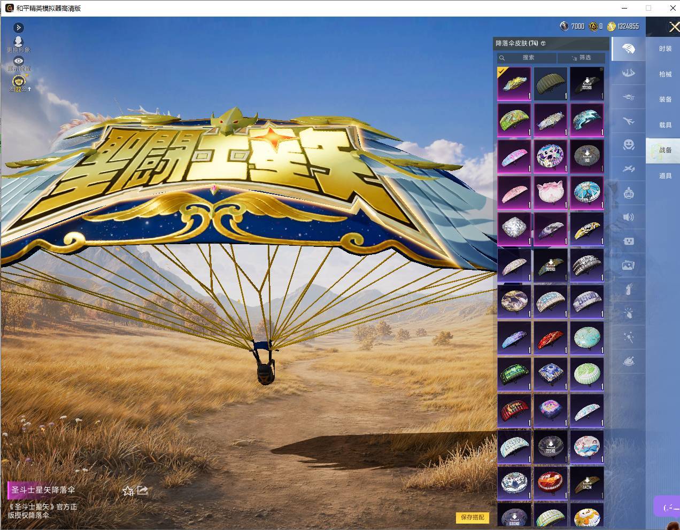Click the 7000 silver currency balance

click(573, 26)
